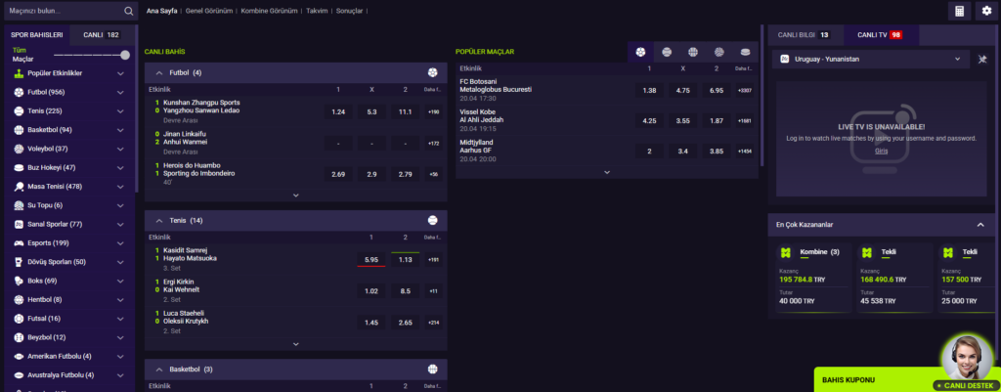Screen dimensions: 1001x392
Task: Expand the Tenis (225) sidebar category
Action: pos(120,111)
